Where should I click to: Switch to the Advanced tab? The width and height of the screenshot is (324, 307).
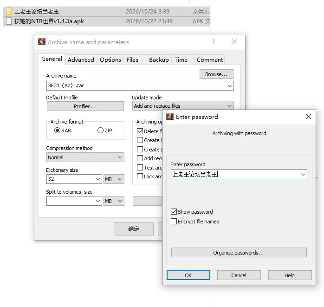pos(81,60)
